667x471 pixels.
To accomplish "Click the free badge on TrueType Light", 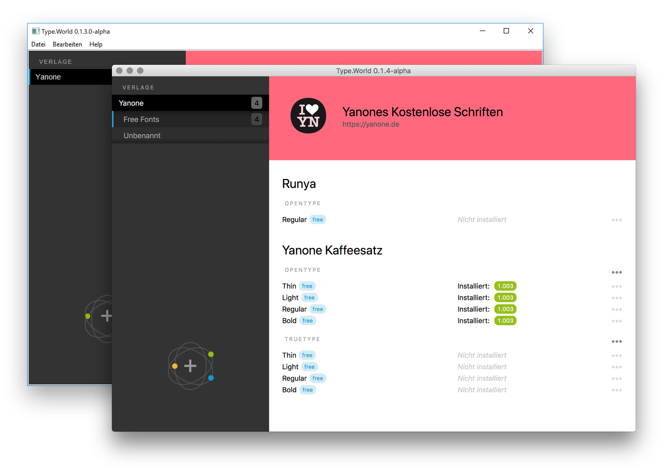I will tap(309, 367).
